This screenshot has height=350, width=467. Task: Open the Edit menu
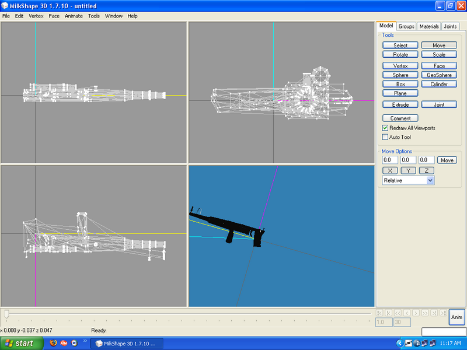tap(19, 16)
